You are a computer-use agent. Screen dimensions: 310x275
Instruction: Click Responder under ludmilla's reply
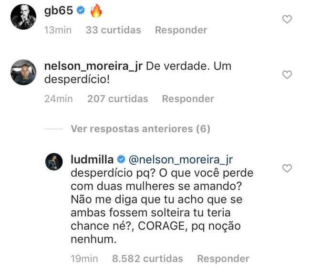click(223, 259)
